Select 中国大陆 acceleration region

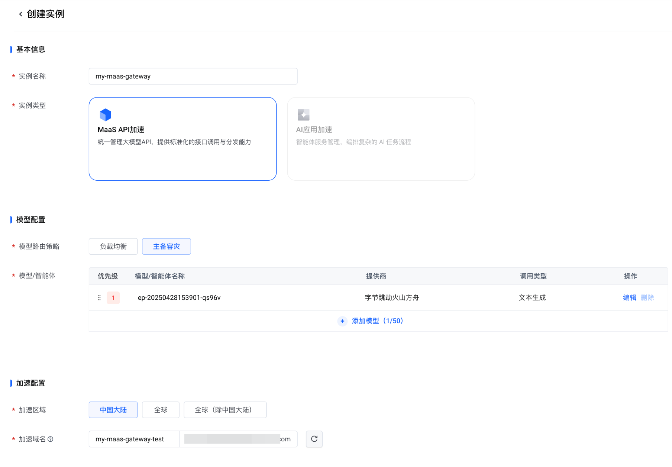pyautogui.click(x=113, y=410)
